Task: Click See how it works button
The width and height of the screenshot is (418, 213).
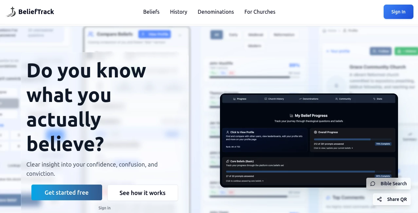Action: [x=142, y=193]
